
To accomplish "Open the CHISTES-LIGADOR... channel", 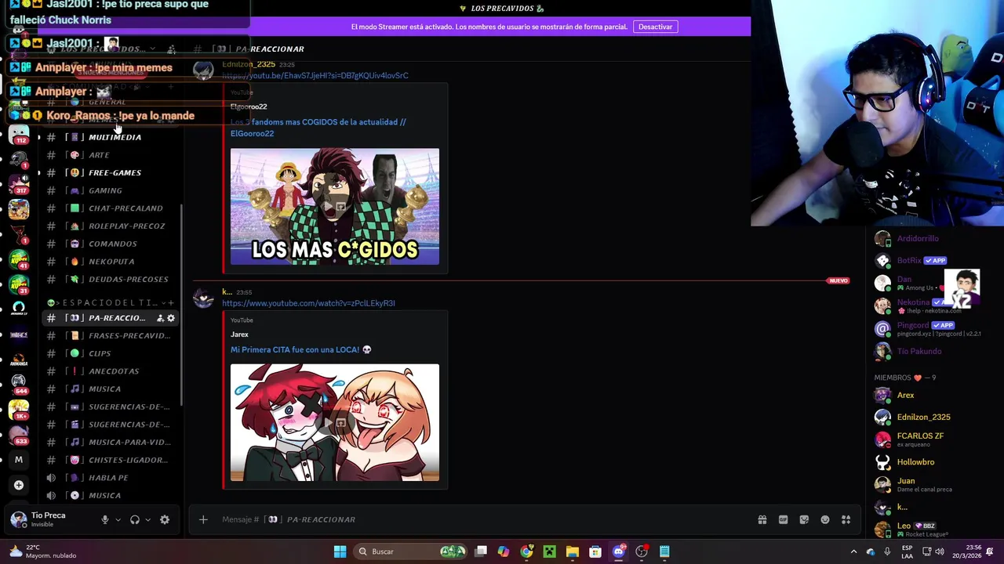I will coord(110,460).
